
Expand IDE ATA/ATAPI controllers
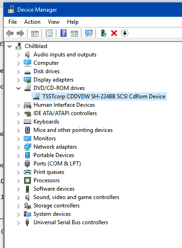point(18,114)
